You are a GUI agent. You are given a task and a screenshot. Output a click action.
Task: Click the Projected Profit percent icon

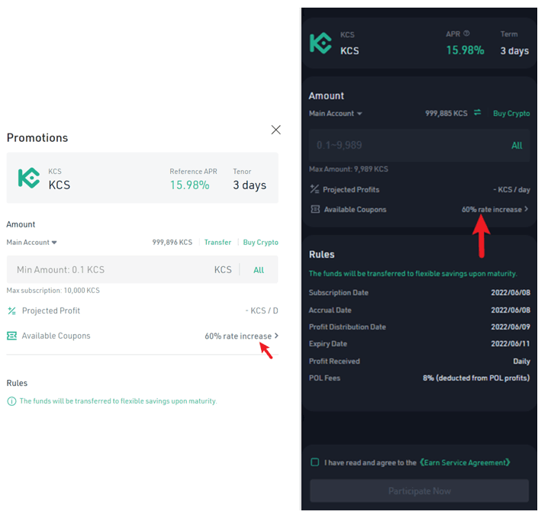click(x=11, y=310)
